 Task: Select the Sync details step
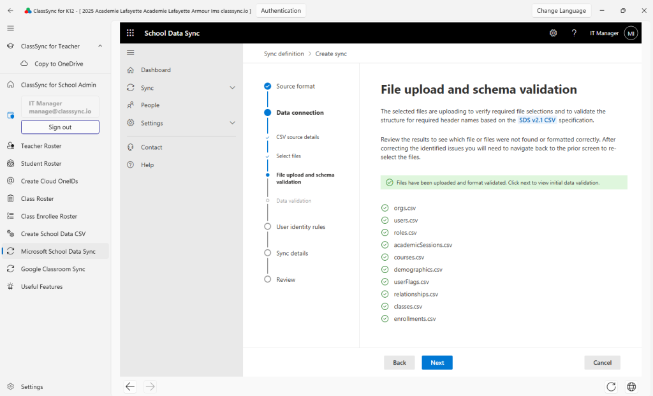291,253
